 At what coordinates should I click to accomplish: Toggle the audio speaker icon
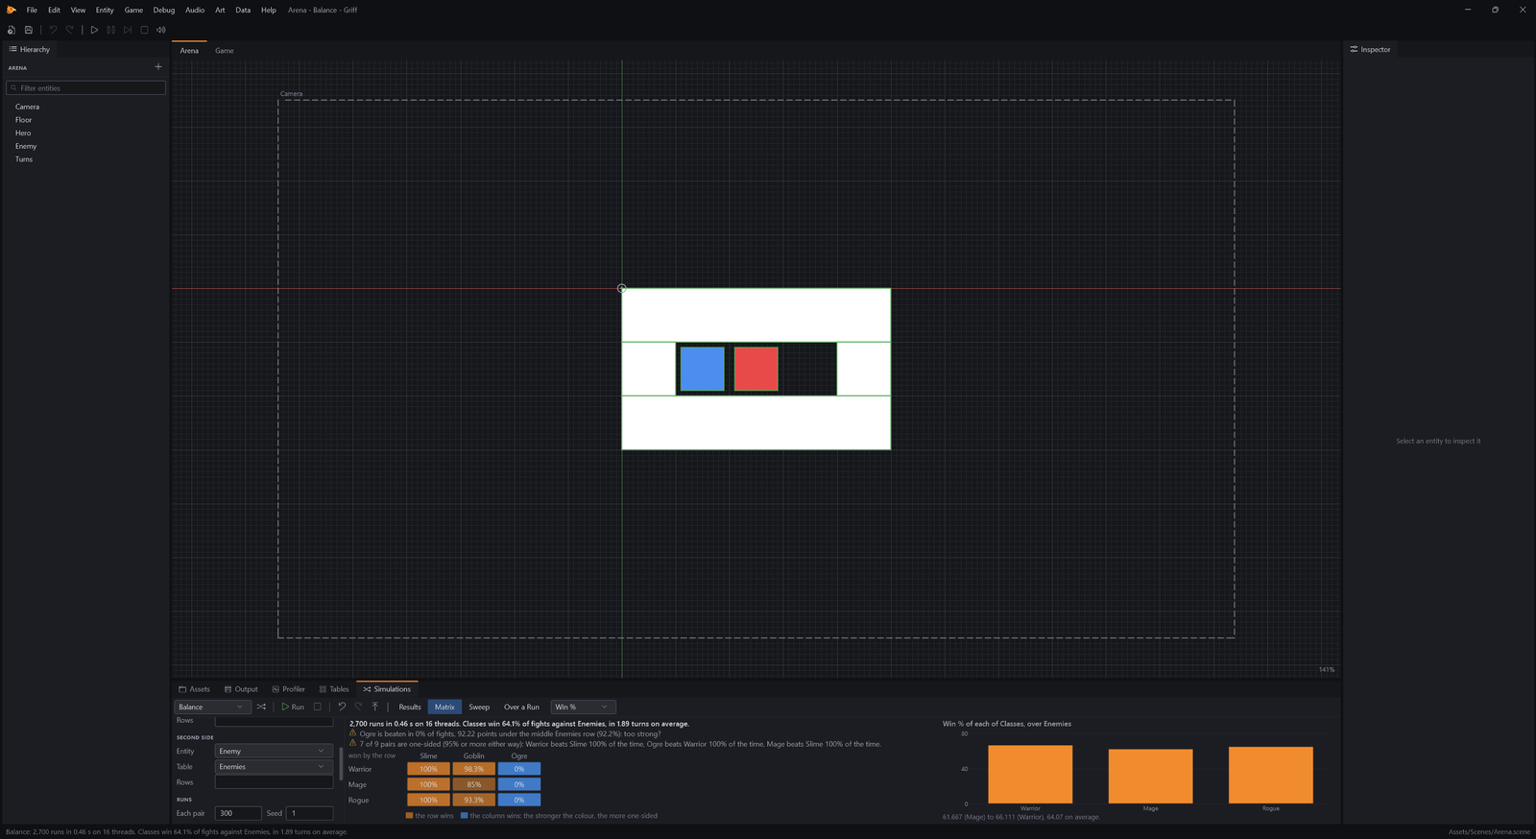[161, 30]
